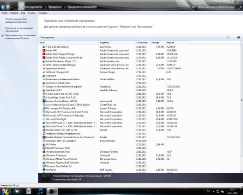
Task: Click the search magnifier in the address bar
Action: [x=240, y=7]
